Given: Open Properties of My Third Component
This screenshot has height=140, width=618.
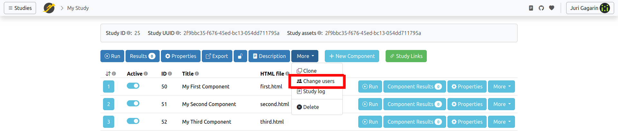Looking at the screenshot, I should point(467,122).
